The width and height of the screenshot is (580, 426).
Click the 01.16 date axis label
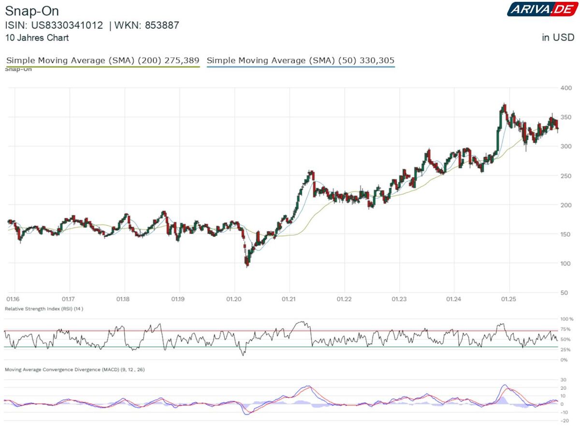pyautogui.click(x=13, y=300)
